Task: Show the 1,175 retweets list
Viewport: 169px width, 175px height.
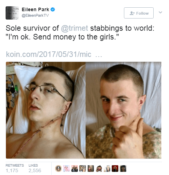Action: tap(15, 168)
